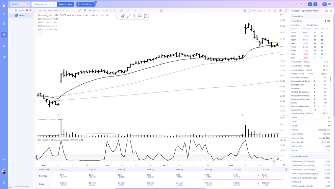335x189 pixels.
Task: Click the eraser icon in chart toolbar
Action: (121, 10)
